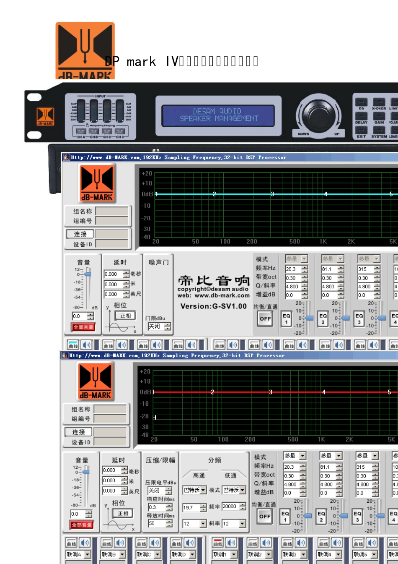Click the first speaker mute icon in the upper channel row
This screenshot has width=398, height=564.
pos(86,345)
